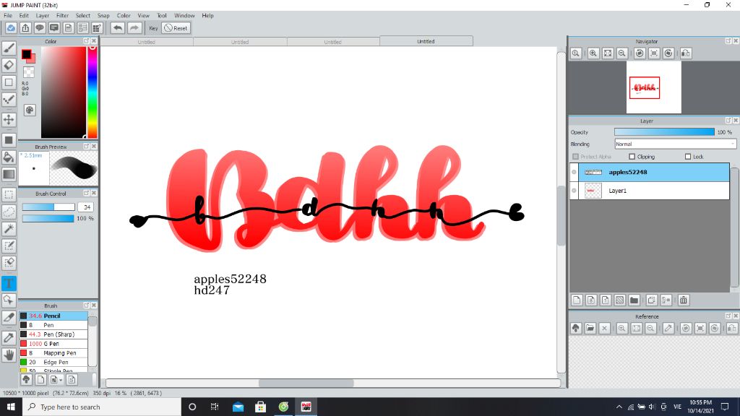
Task: Click the brush size slider
Action: click(x=48, y=207)
